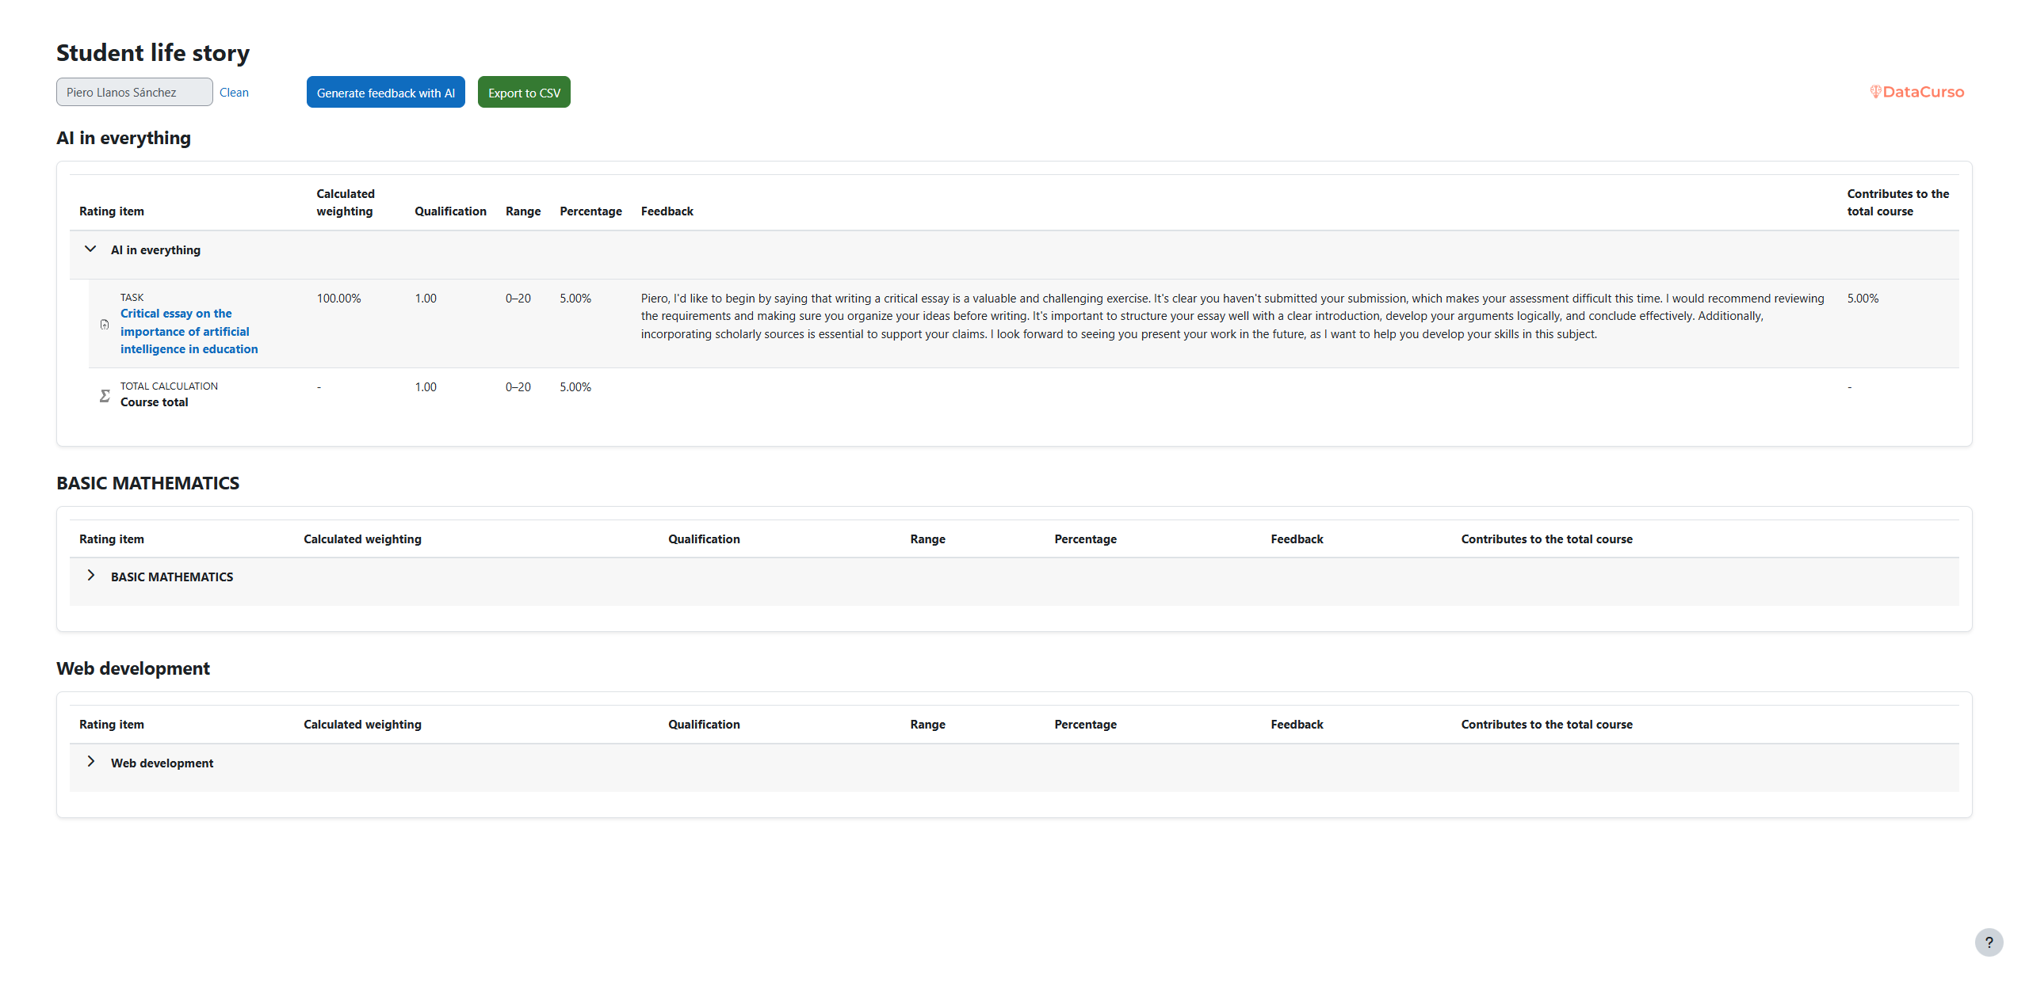Click the student name input field
This screenshot has height=982, width=2029.
coord(134,92)
